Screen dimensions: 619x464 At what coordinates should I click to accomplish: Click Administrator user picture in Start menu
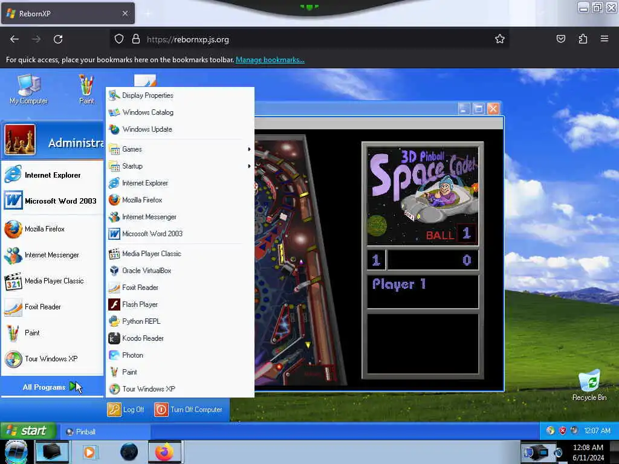coord(20,140)
